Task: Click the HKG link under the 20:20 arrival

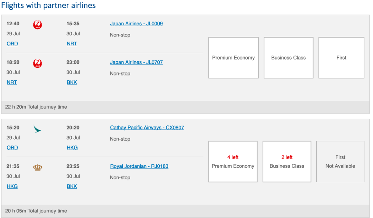Action: (x=72, y=148)
